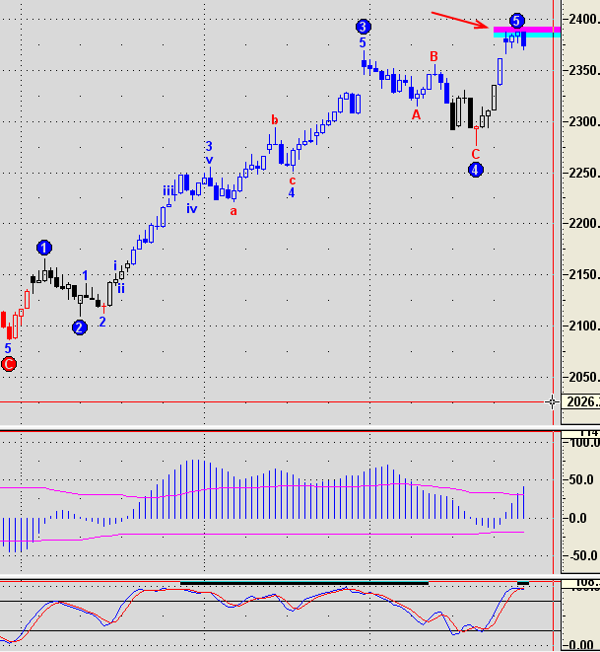Select the red lowercase c wave label
This screenshot has width=600, height=652.
pos(293,181)
